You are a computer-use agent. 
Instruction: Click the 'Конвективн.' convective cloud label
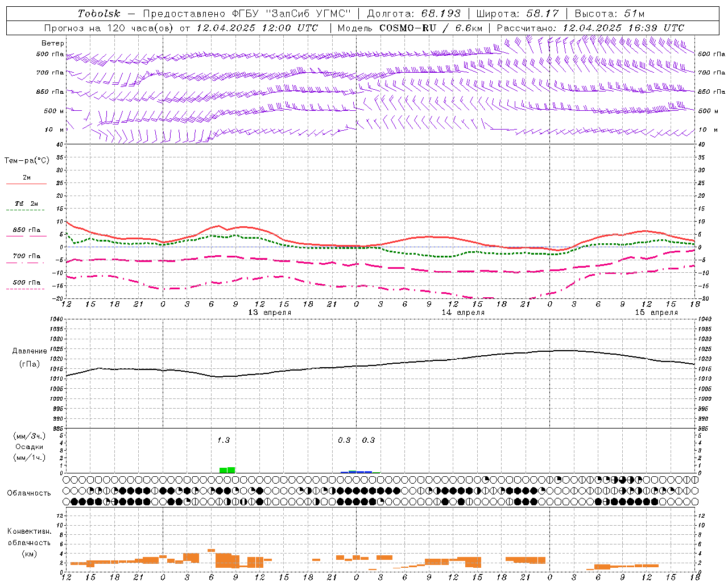coord(30,531)
